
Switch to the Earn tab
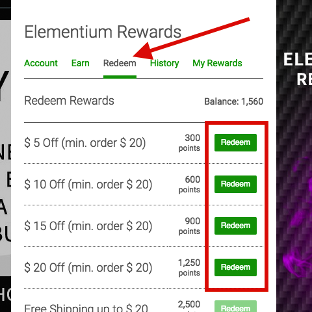coord(81,63)
